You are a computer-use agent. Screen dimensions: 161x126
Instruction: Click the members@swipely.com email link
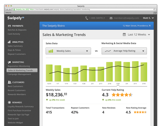126,18
